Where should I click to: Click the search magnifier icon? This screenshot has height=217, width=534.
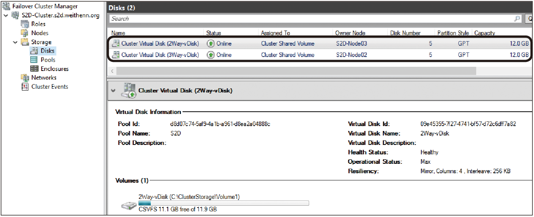tap(517, 18)
